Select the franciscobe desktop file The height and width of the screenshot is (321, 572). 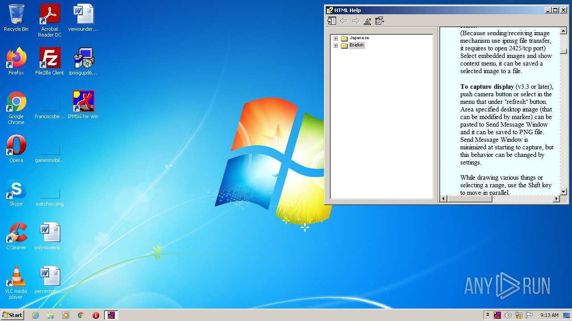click(50, 108)
